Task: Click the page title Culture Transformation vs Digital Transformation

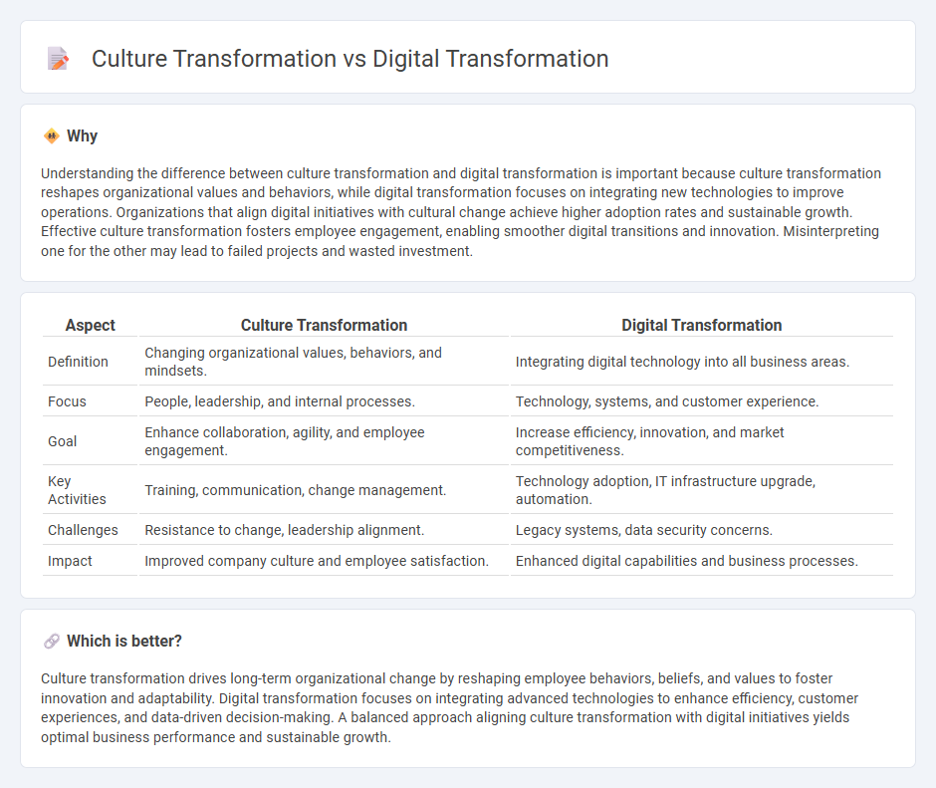Action: point(350,59)
